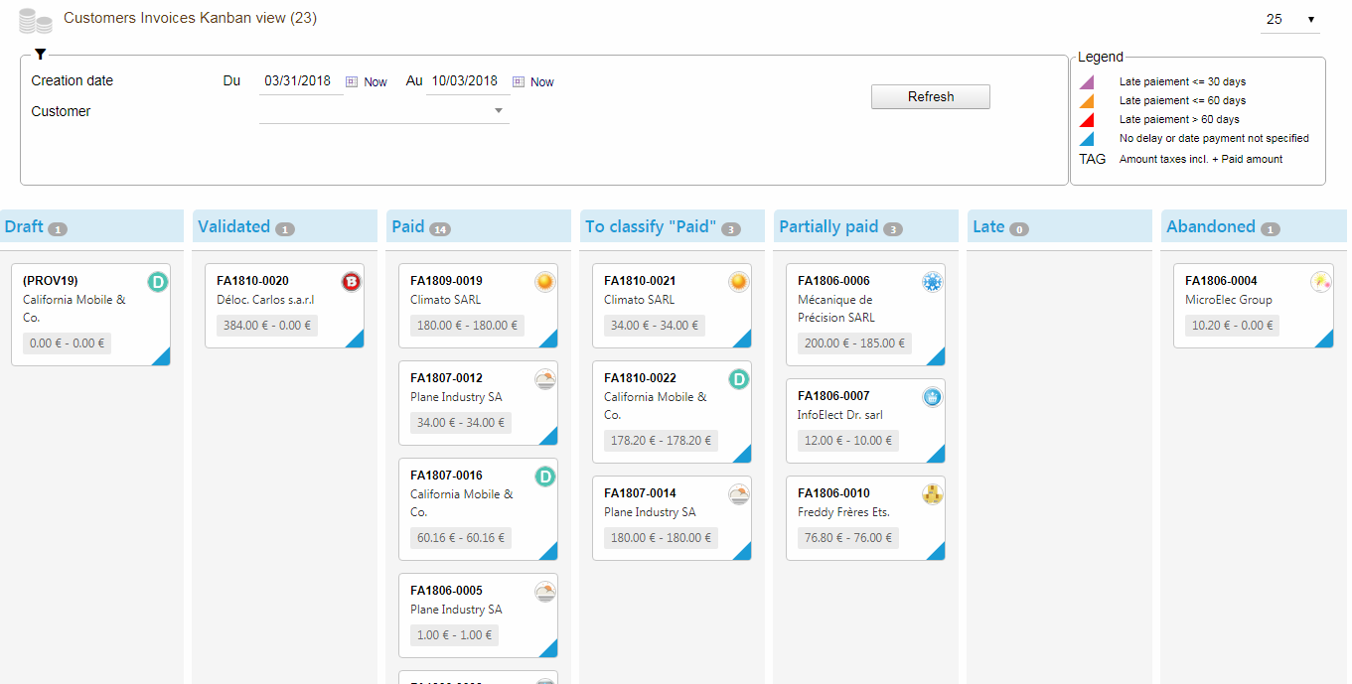
Task: Click snowflake logo on FA1806-0006 card
Action: pos(932,283)
